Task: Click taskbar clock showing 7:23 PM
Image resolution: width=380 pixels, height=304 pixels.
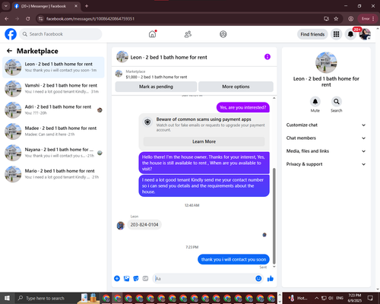Action: tap(354, 298)
